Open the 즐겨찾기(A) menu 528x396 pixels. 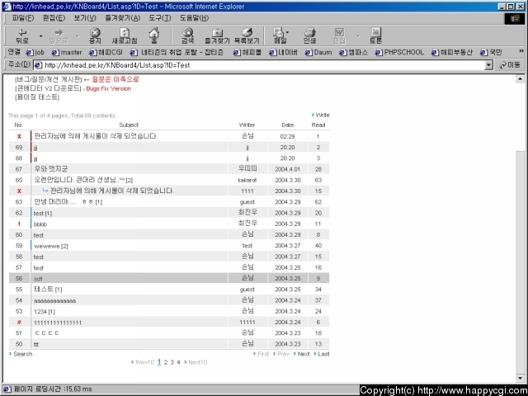click(123, 18)
